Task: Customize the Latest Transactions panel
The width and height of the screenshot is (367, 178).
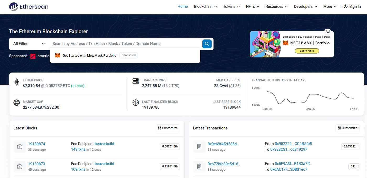Action: pyautogui.click(x=348, y=128)
